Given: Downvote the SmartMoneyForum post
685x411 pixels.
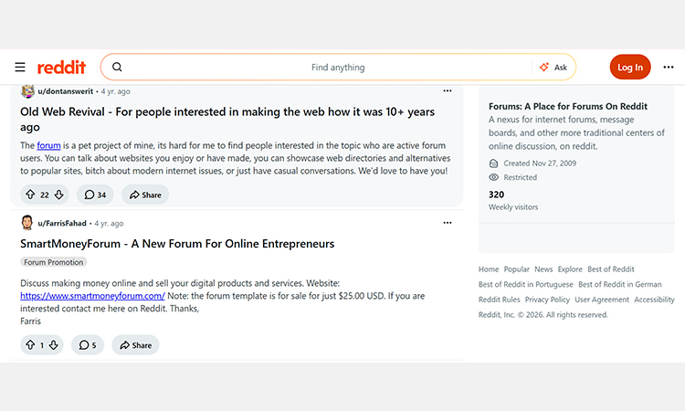Looking at the screenshot, I should (53, 345).
